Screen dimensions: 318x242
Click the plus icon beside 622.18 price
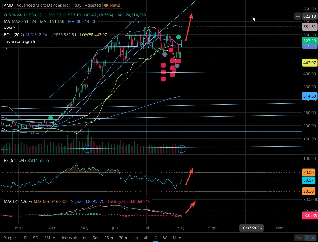(298, 16)
